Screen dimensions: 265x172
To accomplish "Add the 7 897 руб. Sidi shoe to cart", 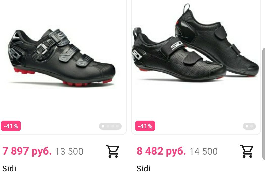I will tap(112, 151).
